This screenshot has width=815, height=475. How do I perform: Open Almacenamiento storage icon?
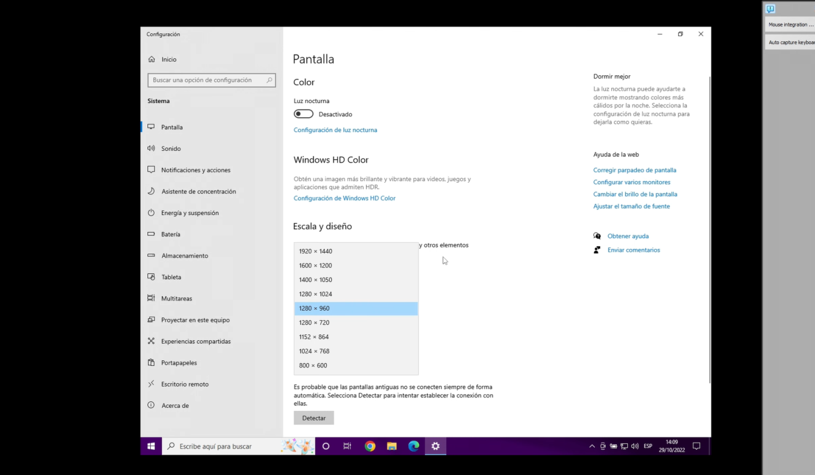(151, 255)
